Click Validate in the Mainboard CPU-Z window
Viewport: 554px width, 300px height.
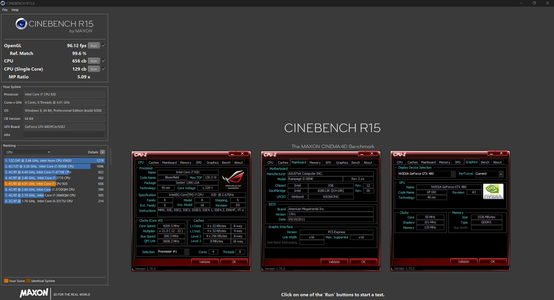pyautogui.click(x=334, y=262)
